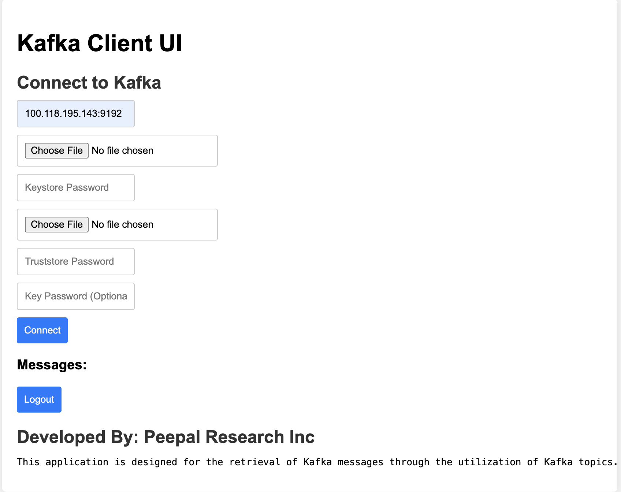Viewport: 621px width, 492px height.
Task: Click "No file chosen" beside the keystore chooser
Action: pyautogui.click(x=122, y=150)
